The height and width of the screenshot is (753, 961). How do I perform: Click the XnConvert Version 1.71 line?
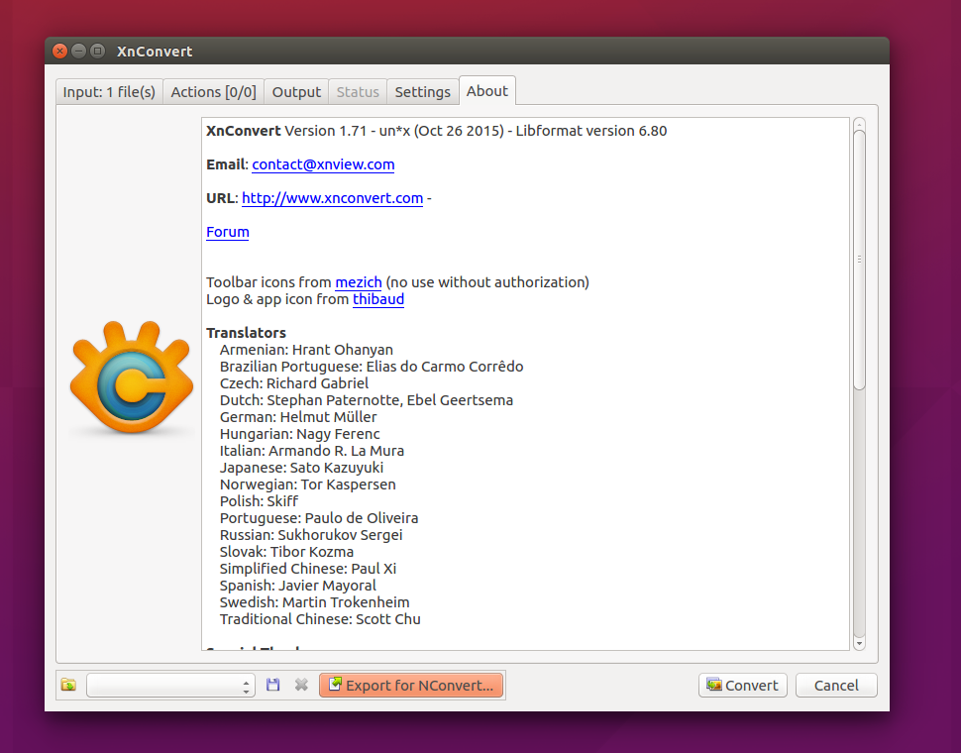coord(436,131)
